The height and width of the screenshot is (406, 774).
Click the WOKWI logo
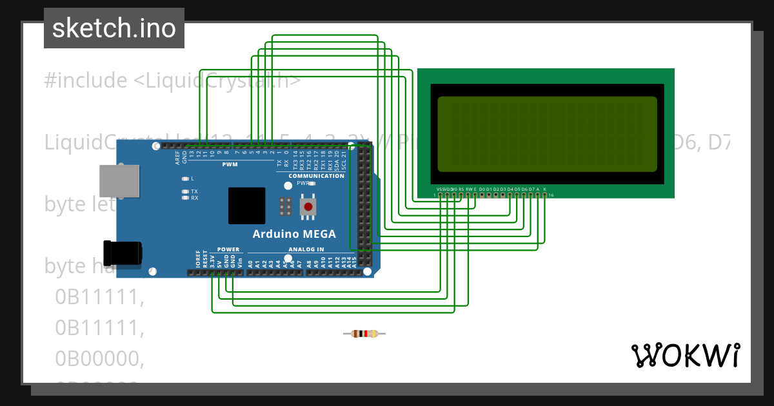(687, 355)
